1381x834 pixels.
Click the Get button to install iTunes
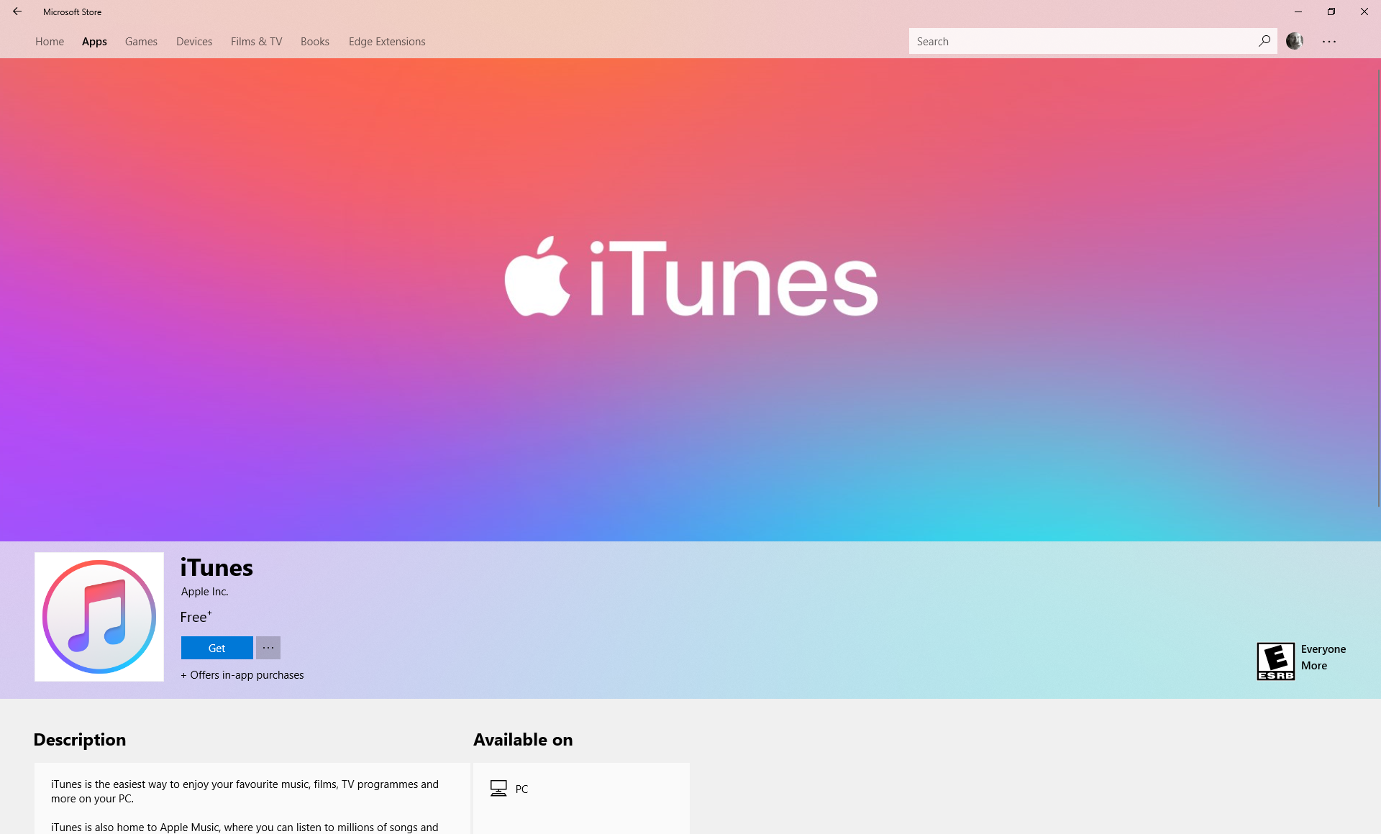click(216, 648)
